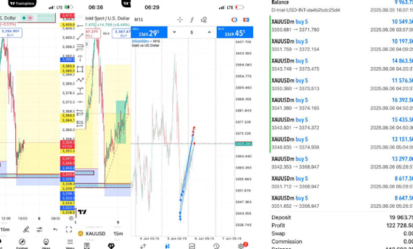
Task: Tap the trade row 3350.681 → 3371.780
Action: 342,25
